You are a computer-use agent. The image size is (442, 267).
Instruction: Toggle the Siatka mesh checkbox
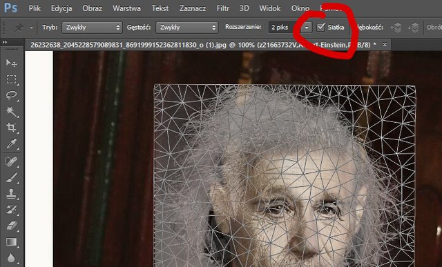coord(320,27)
